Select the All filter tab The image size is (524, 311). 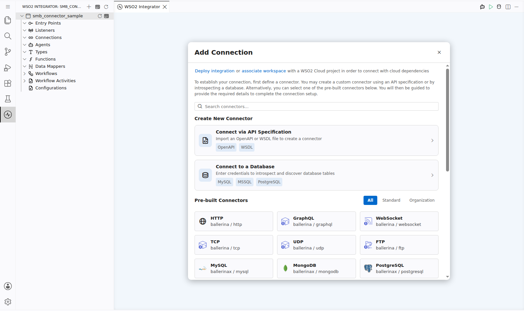(370, 200)
